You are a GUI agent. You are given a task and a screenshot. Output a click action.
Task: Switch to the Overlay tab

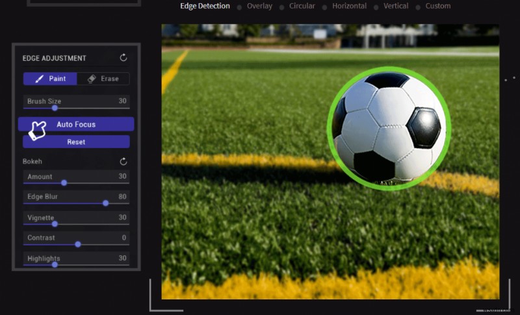[x=259, y=6]
